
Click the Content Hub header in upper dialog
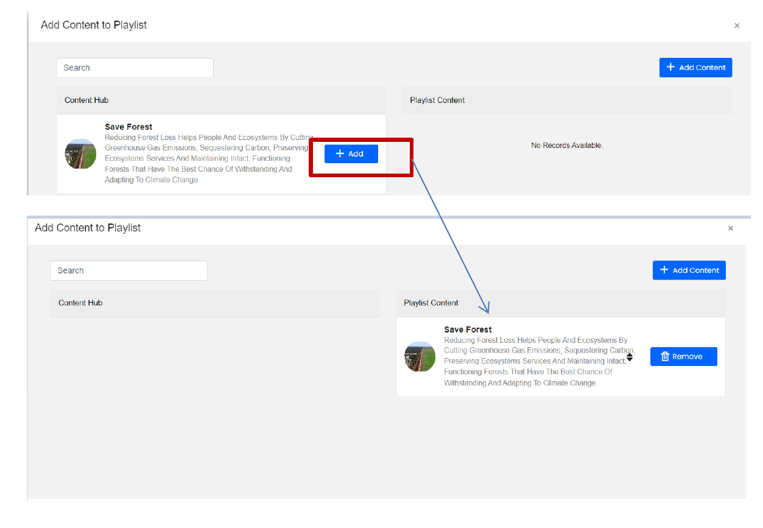pyautogui.click(x=86, y=100)
